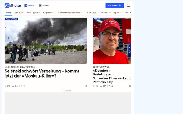Open the 20 Minuten logo home link

pos(13,6)
